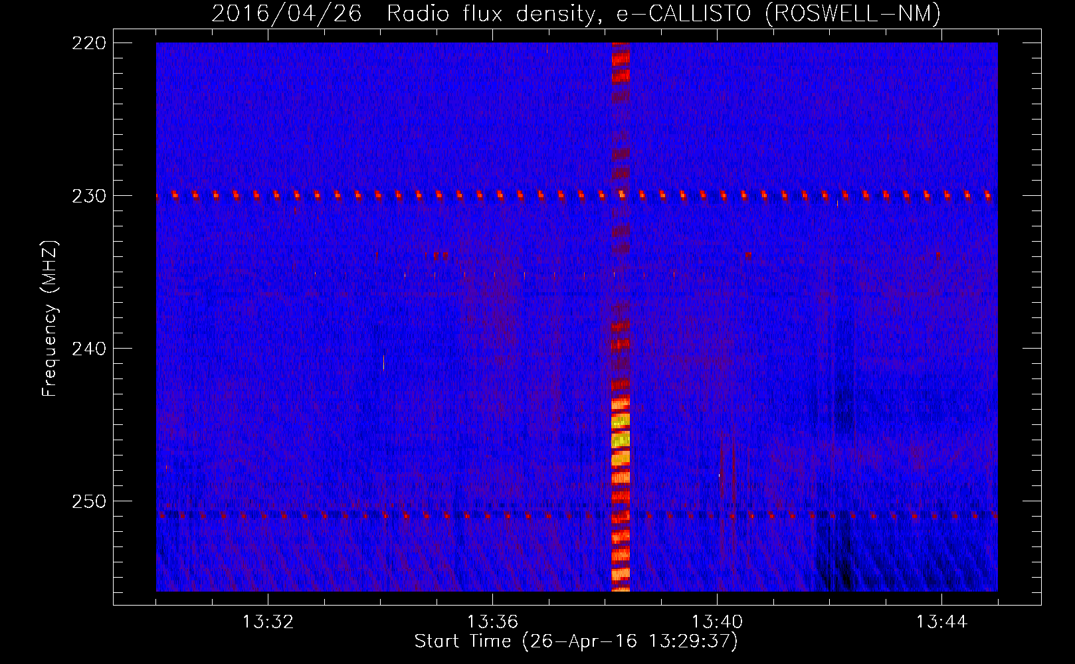This screenshot has height=664, width=1075.
Task: Click the time tick label '13:44'
Action: (x=941, y=622)
